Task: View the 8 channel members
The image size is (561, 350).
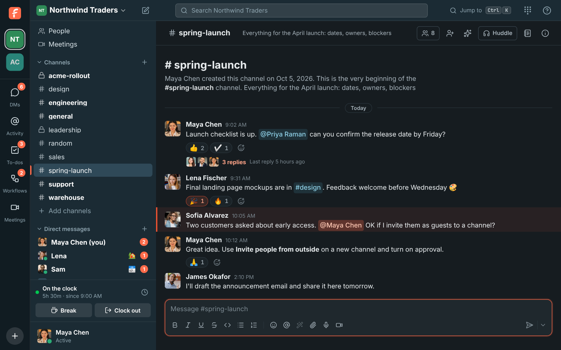Action: pos(428,33)
